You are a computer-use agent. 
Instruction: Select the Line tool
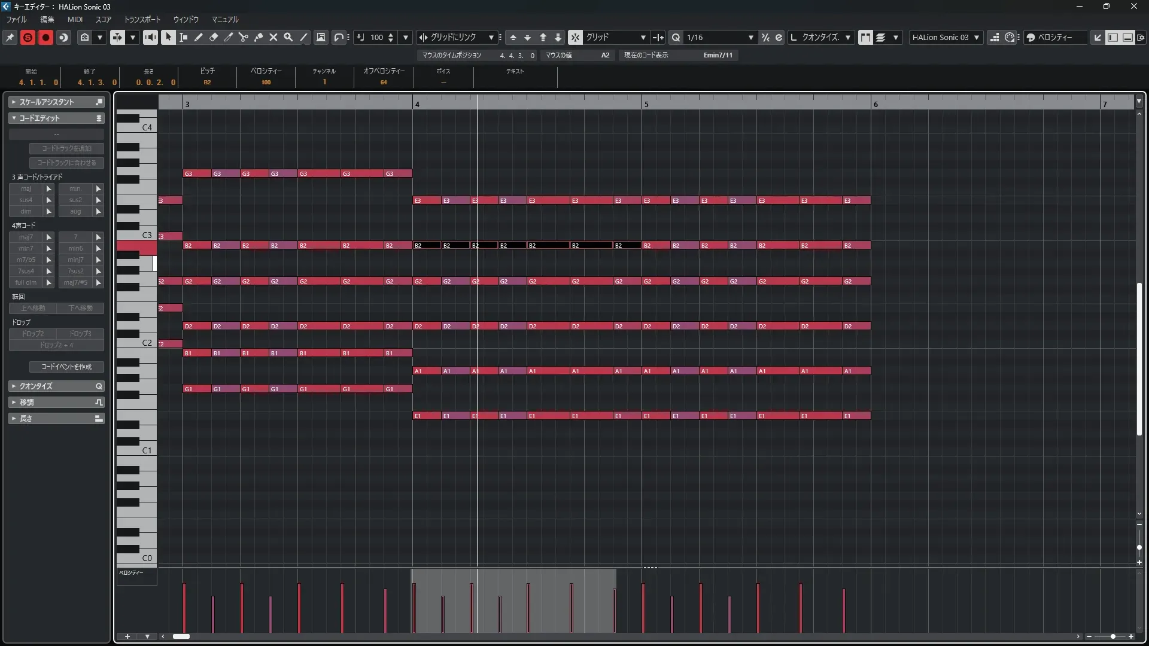304,37
